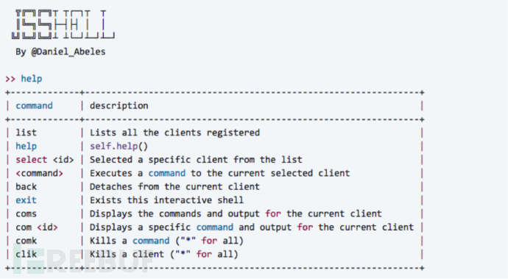Click the typed help command at prompt
The image size is (508, 279).
(32, 79)
